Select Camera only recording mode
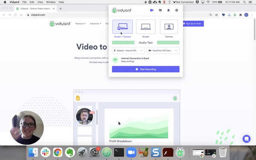This screenshot has width=256, height=160. 169,27
